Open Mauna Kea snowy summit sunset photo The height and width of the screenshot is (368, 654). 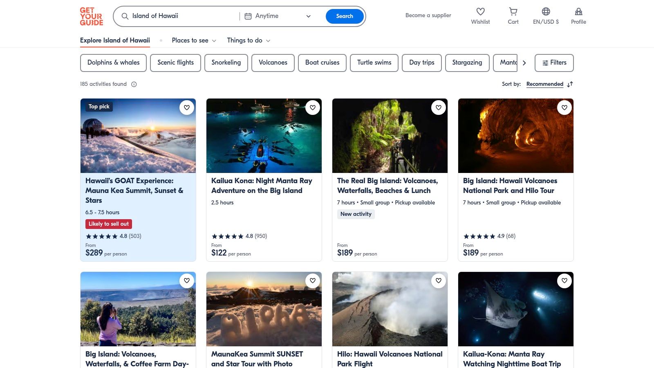tap(138, 136)
